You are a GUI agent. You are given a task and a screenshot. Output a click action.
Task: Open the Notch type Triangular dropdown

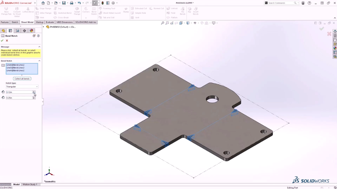pos(22,87)
